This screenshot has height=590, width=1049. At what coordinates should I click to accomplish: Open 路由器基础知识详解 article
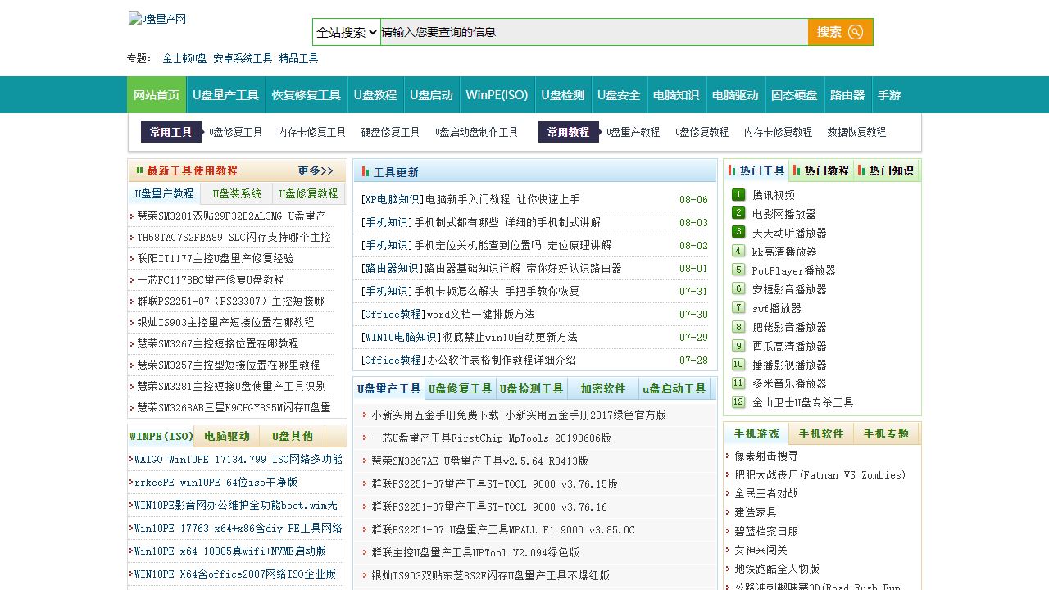523,268
